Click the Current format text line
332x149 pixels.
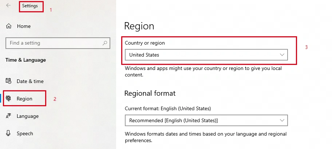(168, 108)
